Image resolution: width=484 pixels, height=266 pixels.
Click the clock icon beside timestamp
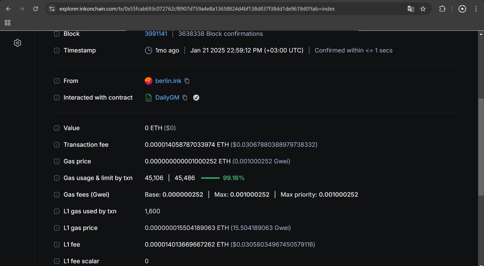coord(148,50)
